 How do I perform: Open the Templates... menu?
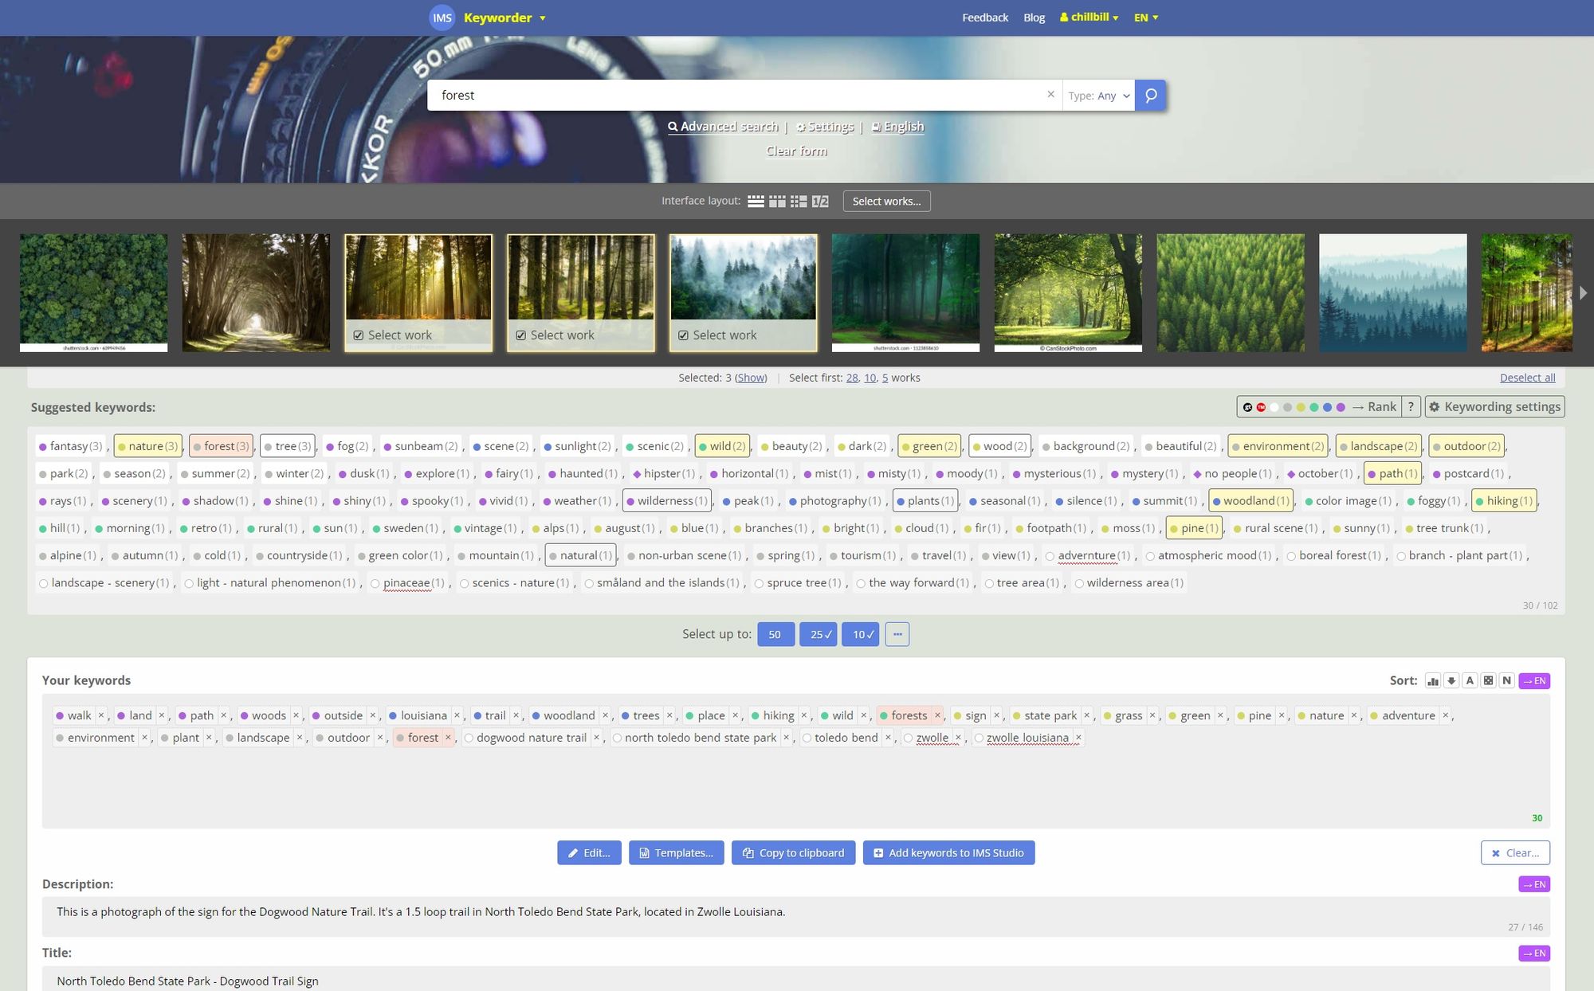pyautogui.click(x=676, y=853)
